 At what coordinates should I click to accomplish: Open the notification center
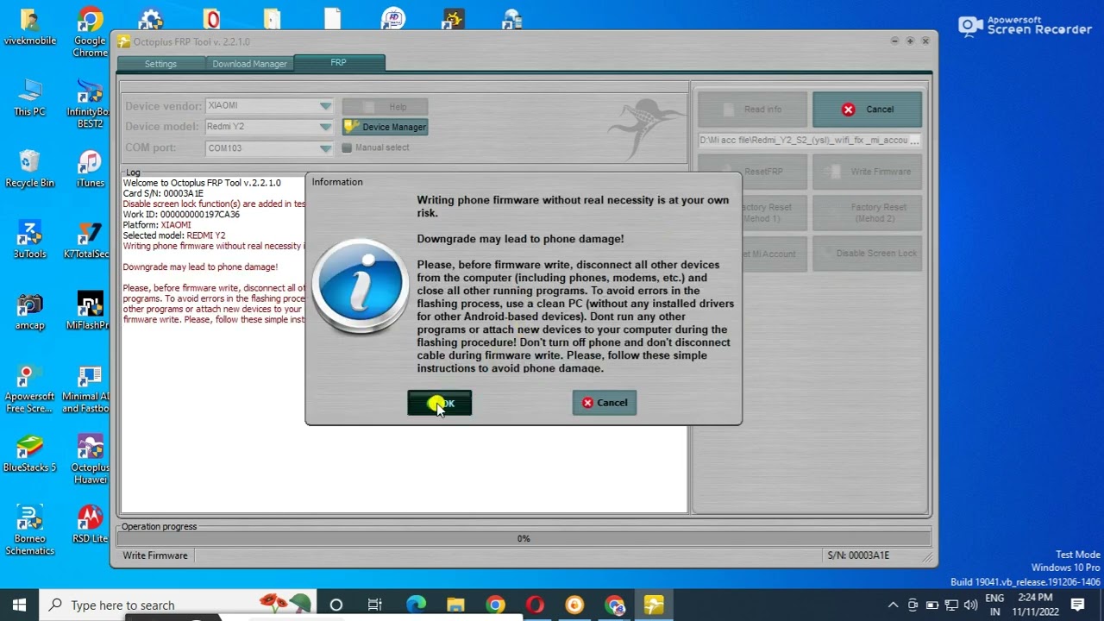point(1078,605)
